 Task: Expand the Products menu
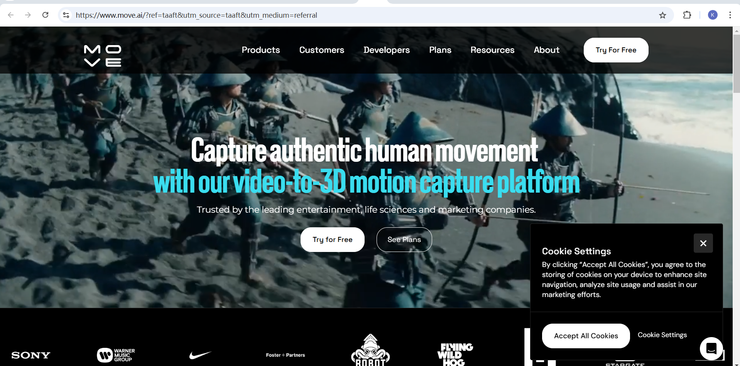[x=260, y=50]
